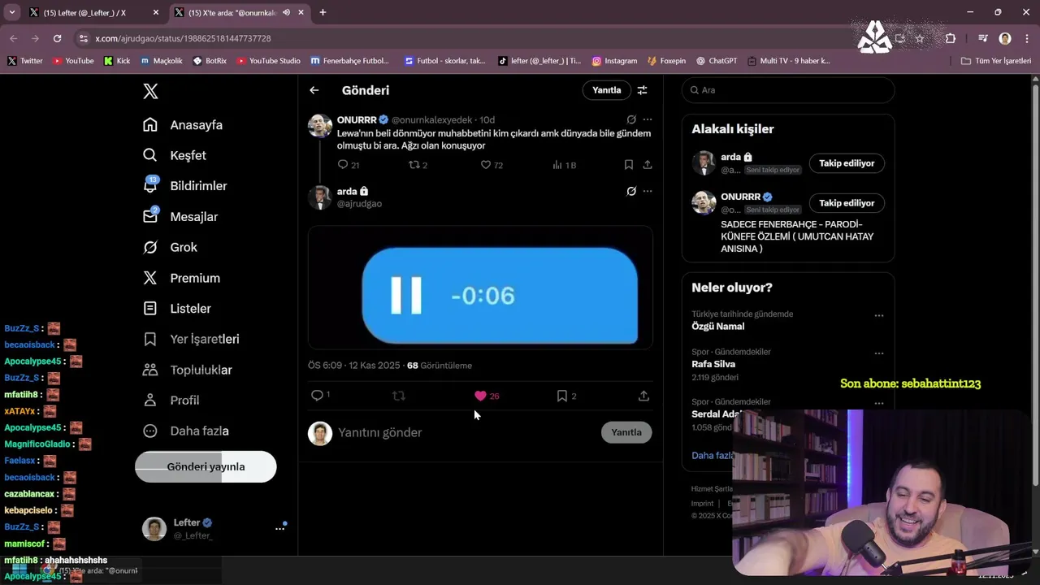Click the -0:06 remaining time
The image size is (1040, 585).
(x=483, y=296)
